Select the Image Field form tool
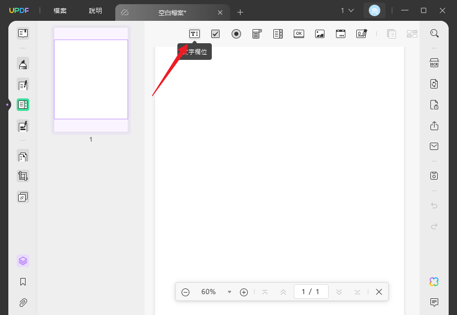This screenshot has width=457, height=315. tap(320, 34)
